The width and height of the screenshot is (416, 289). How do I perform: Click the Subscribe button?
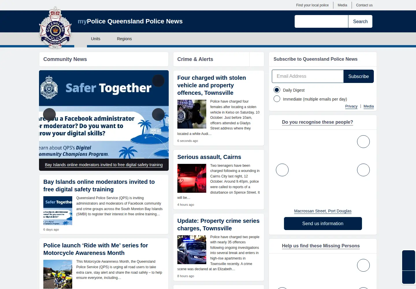(359, 76)
